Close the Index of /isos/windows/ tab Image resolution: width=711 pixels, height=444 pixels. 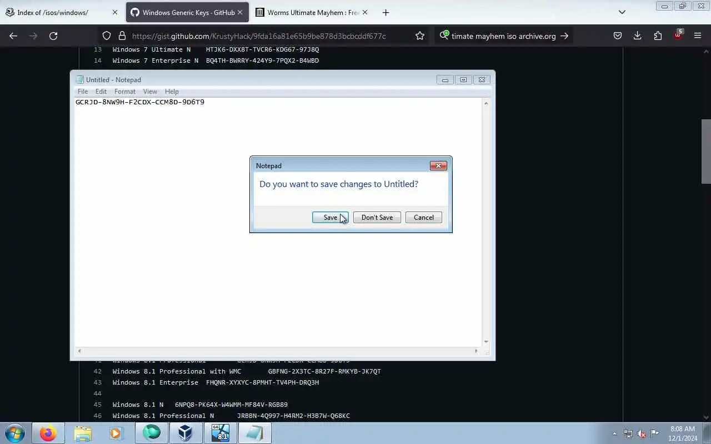[115, 12]
